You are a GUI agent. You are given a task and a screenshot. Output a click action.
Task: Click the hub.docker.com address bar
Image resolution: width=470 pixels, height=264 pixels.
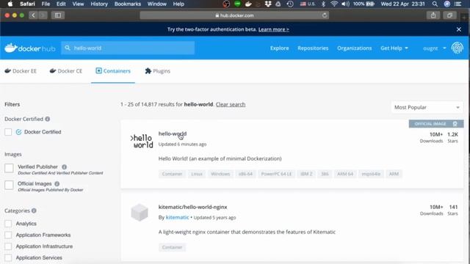click(234, 15)
